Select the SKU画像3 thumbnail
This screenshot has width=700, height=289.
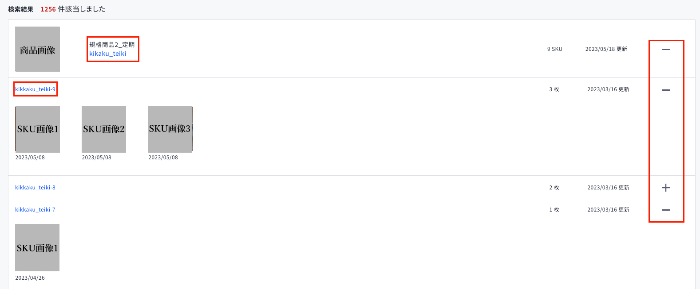(x=170, y=129)
